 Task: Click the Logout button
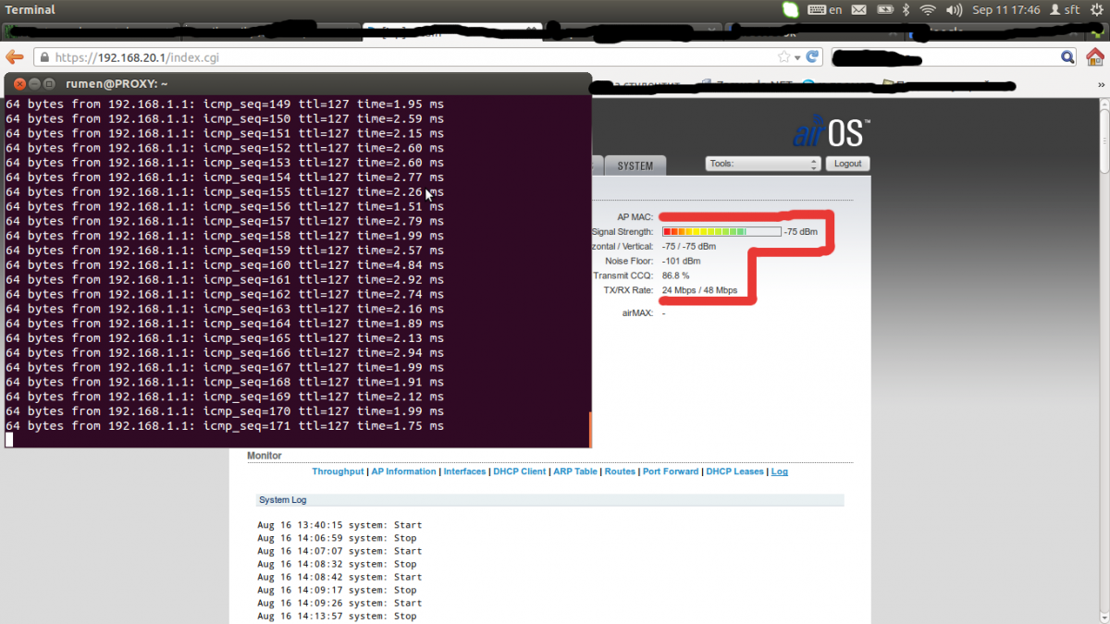(847, 164)
